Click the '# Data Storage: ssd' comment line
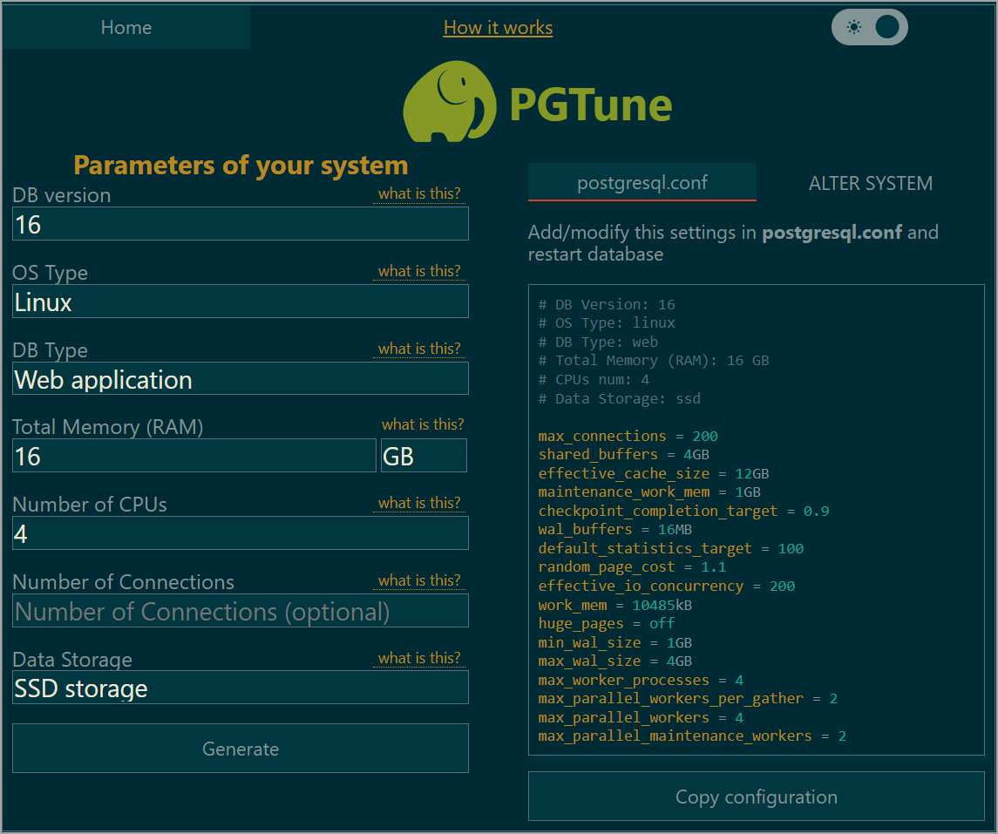Screen dimensions: 998x834 (x=620, y=399)
